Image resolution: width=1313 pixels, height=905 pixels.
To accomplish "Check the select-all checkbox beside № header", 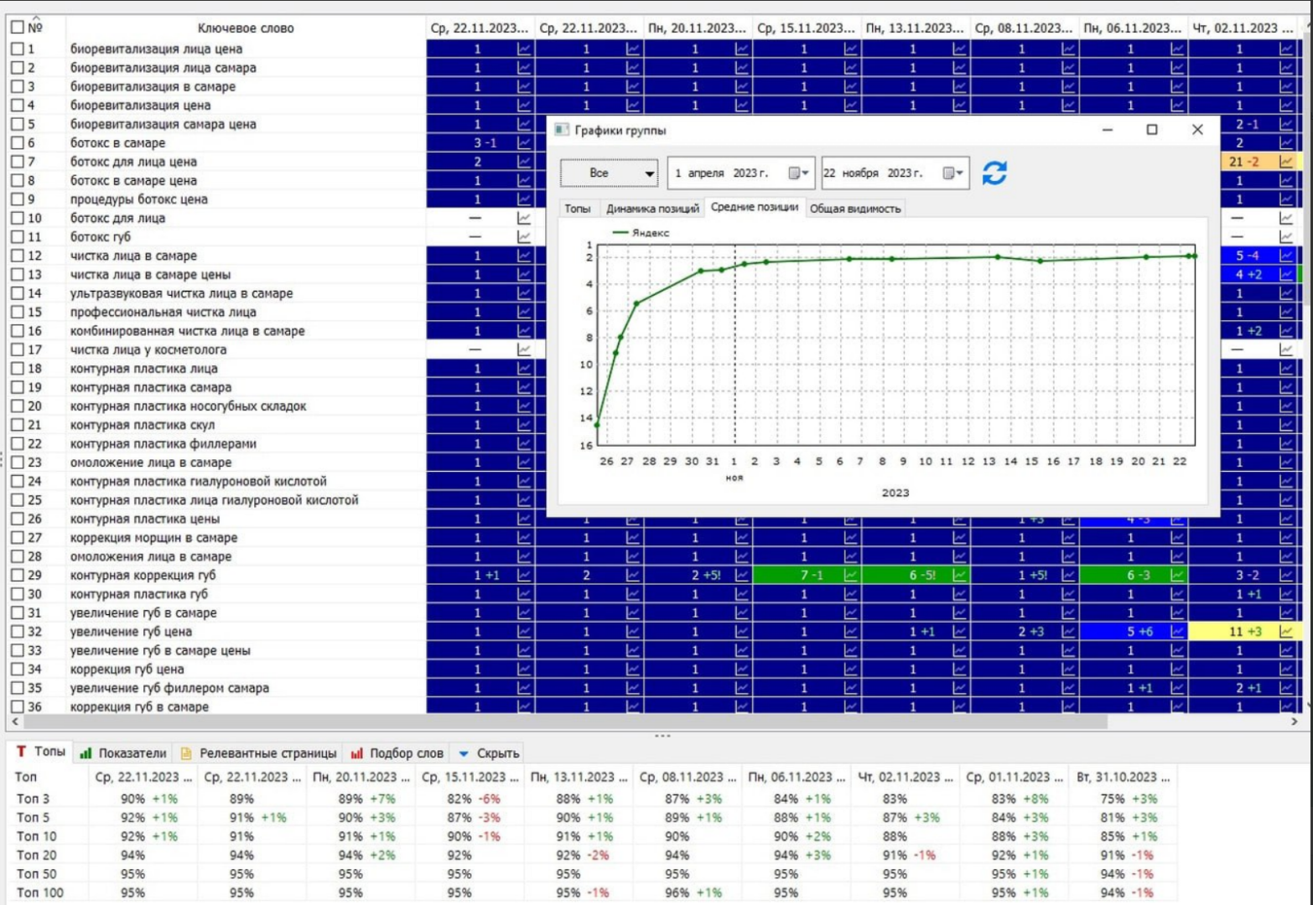I will pos(17,28).
